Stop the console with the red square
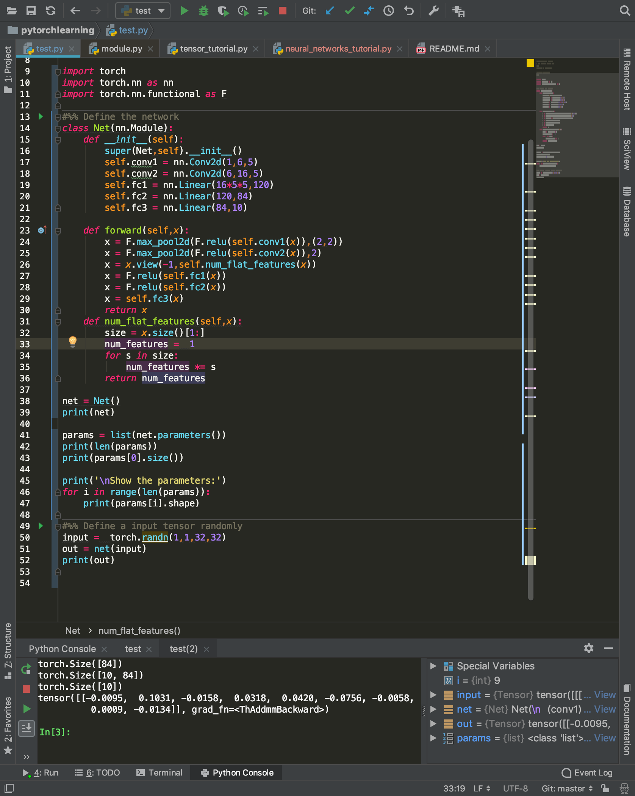Screen dimensions: 635x796 tap(27, 689)
